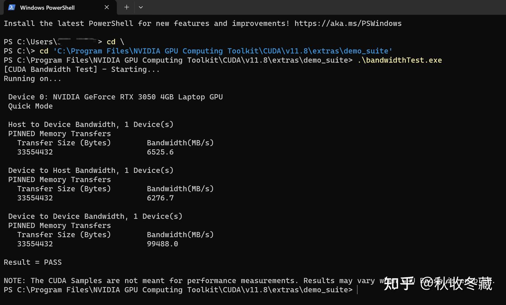Image resolution: width=506 pixels, height=305 pixels.
Task: Click the PowerShell icon on the tab
Action: pyautogui.click(x=12, y=7)
